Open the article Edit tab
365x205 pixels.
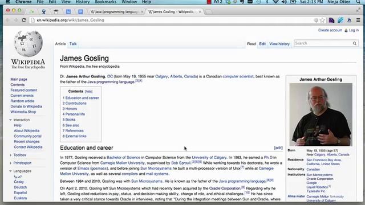262,44
